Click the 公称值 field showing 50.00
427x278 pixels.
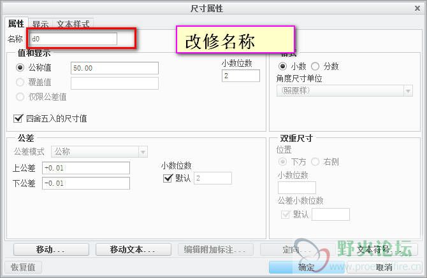pyautogui.click(x=115, y=68)
